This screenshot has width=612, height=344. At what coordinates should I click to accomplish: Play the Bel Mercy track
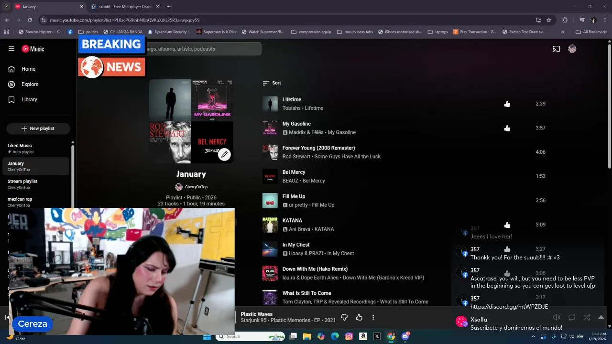point(294,172)
